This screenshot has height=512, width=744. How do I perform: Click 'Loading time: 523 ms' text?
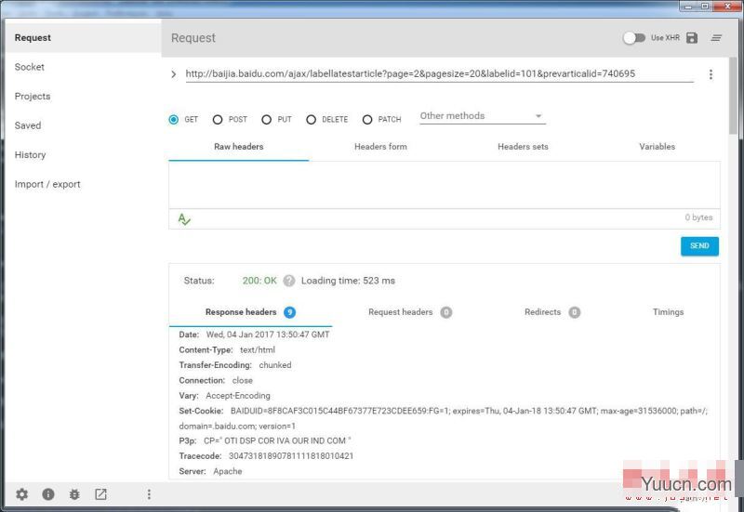[x=348, y=281]
